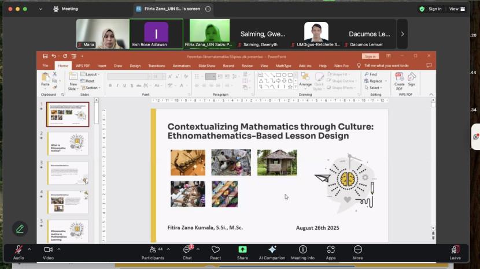Click the red Leave meeting button
Screen dimensions: 480x269
[x=455, y=250]
